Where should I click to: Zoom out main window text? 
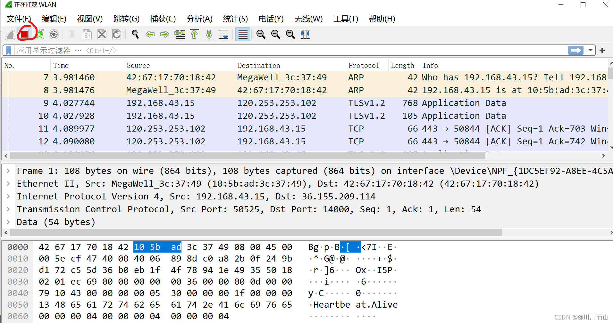pos(276,34)
